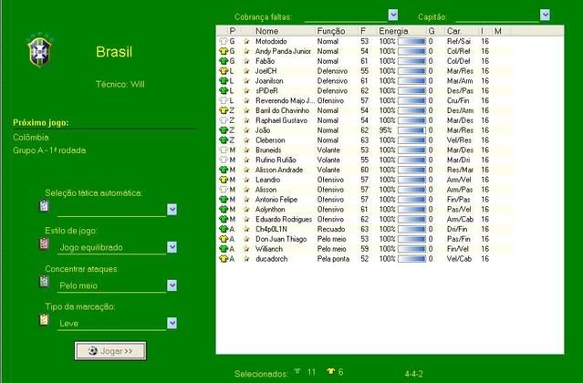
Task: Expand the Capitão dropdown list
Action: pos(545,15)
